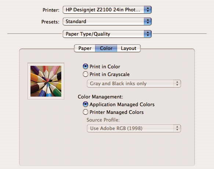Click the Presets label text

click(50, 22)
